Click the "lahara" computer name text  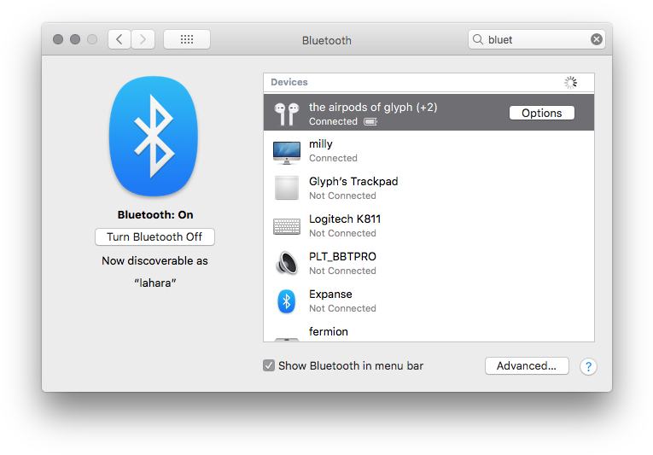155,283
